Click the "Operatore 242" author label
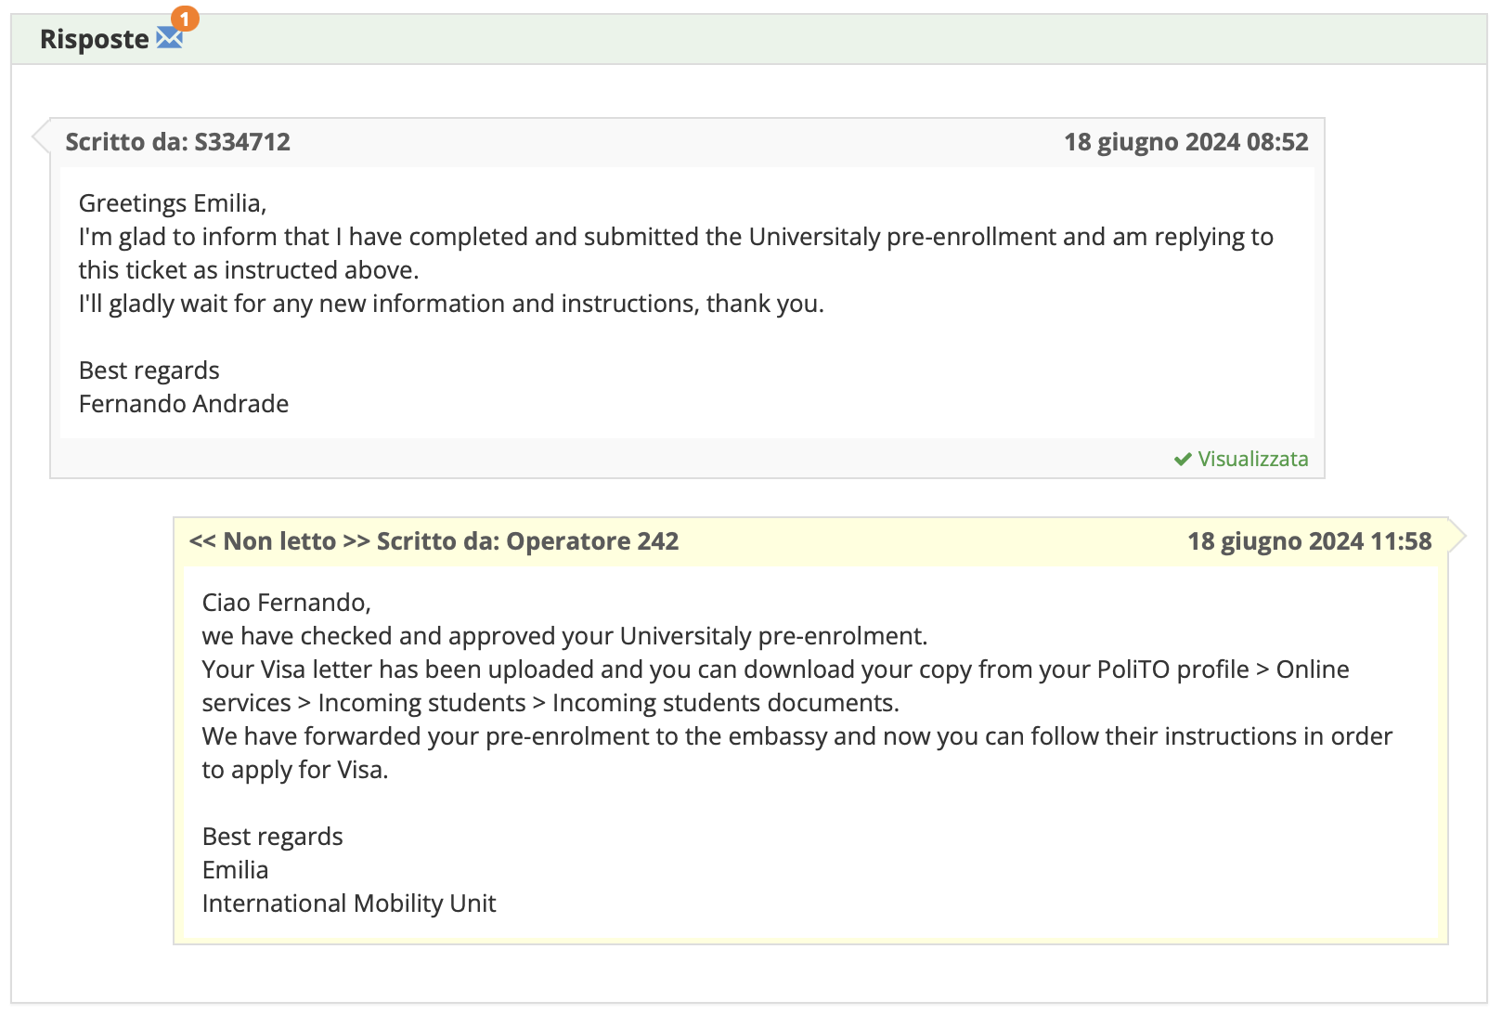Image resolution: width=1502 pixels, height=1014 pixels. (x=592, y=541)
